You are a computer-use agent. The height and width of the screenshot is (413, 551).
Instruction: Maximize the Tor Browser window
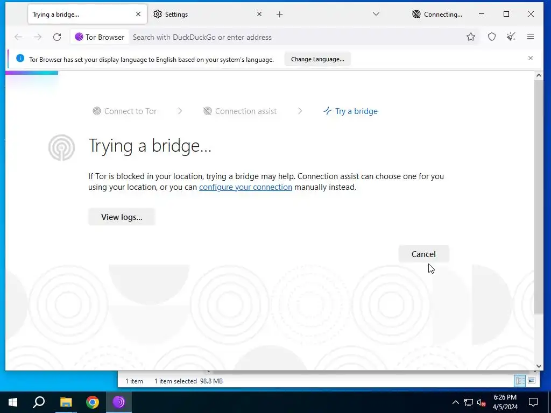[x=506, y=14]
